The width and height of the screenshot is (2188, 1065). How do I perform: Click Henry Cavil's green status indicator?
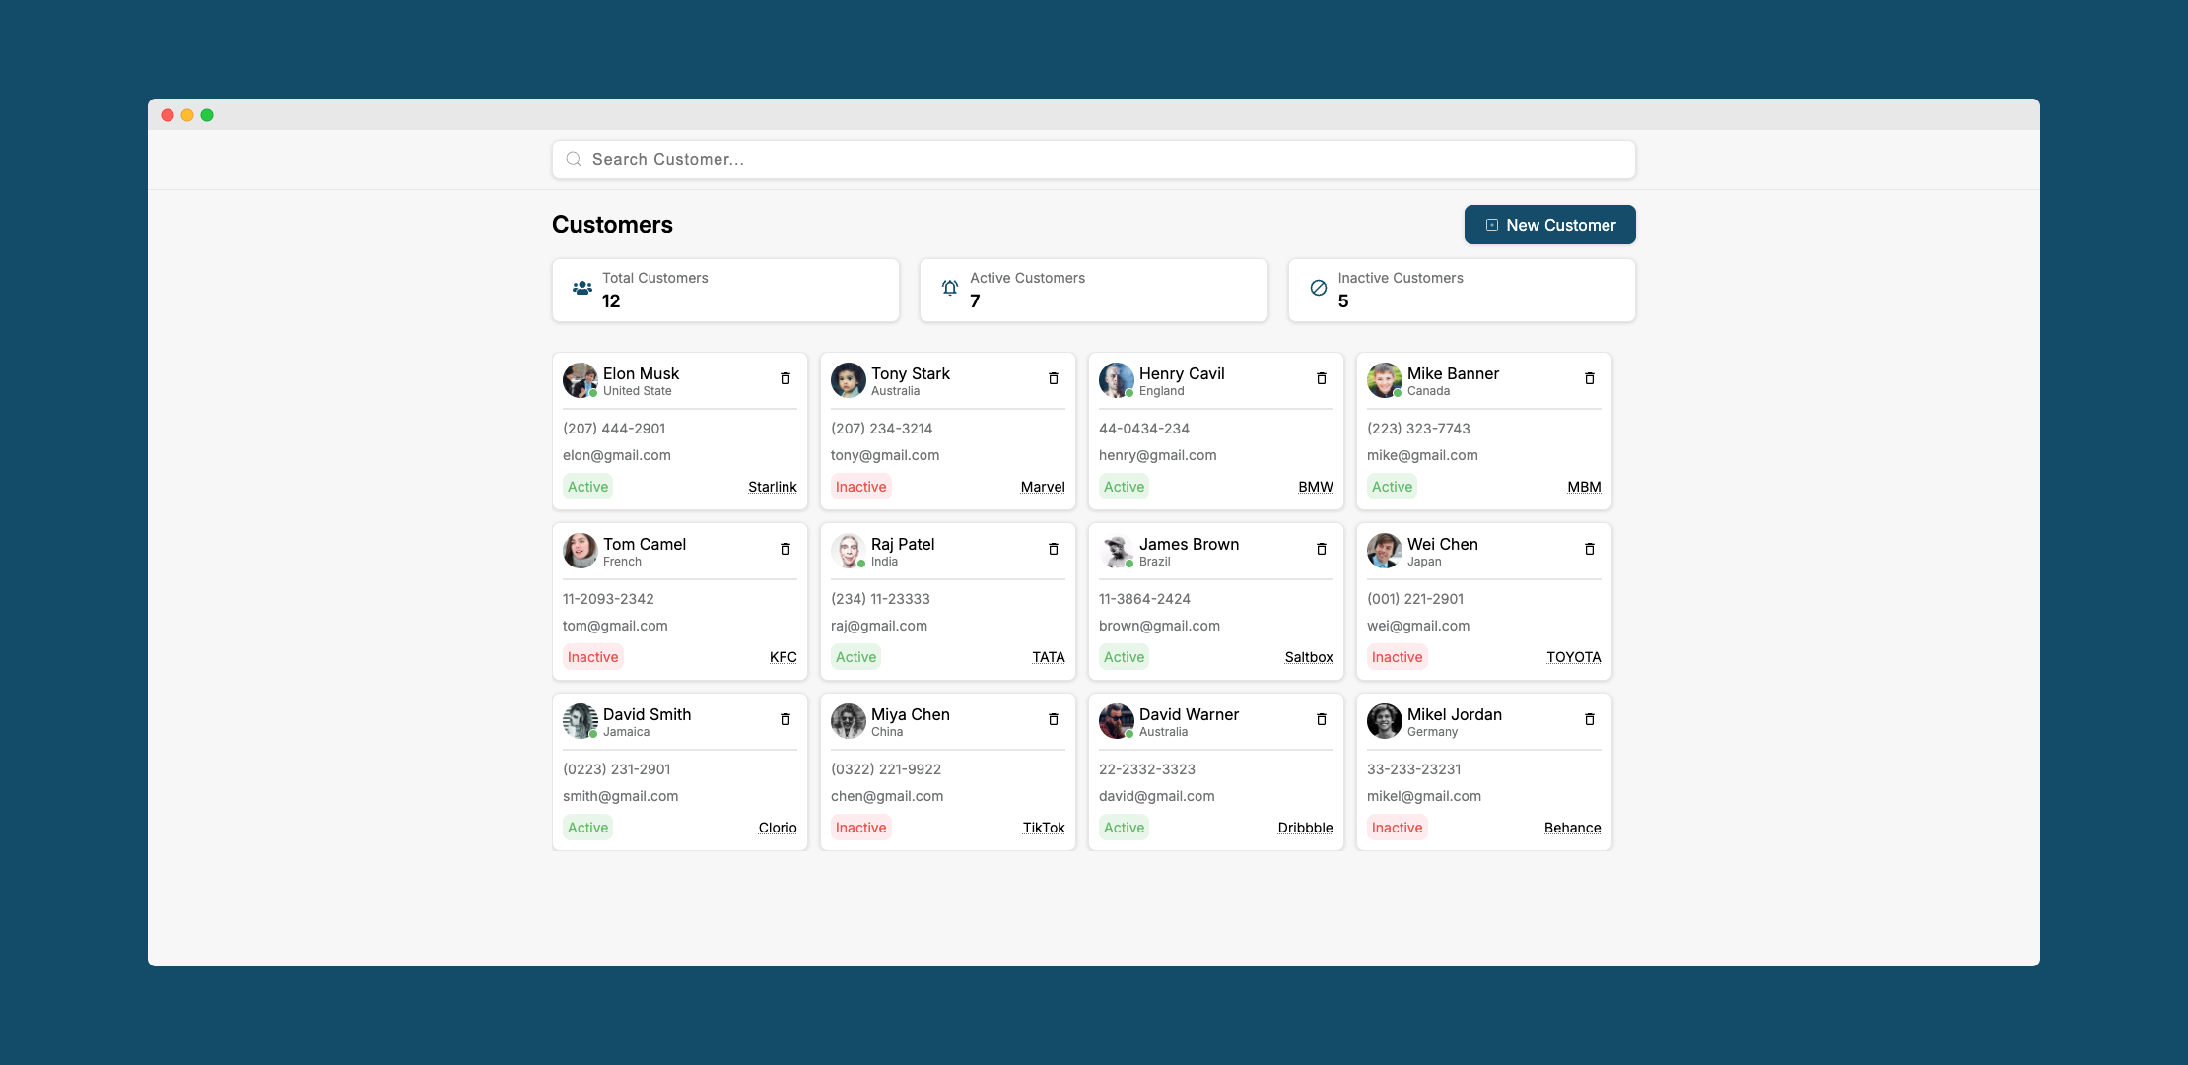[x=1128, y=392]
